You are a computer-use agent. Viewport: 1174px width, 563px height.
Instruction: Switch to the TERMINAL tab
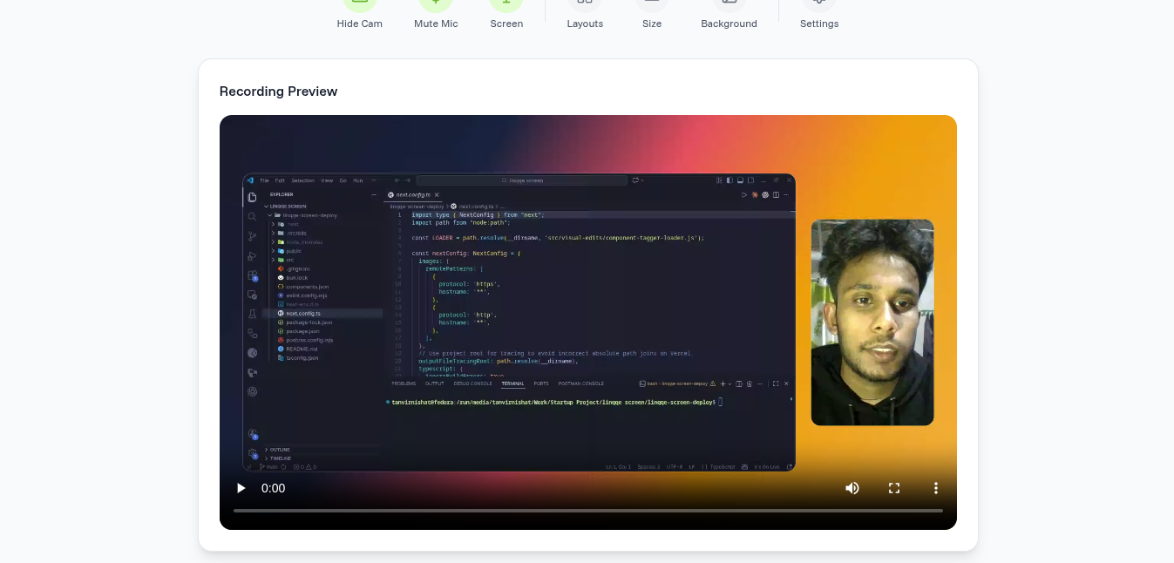512,383
